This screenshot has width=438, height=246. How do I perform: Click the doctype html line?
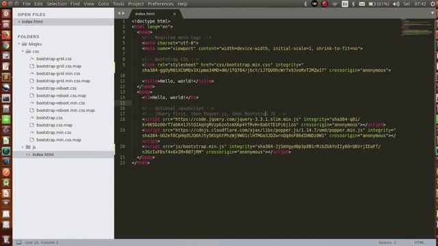(x=151, y=21)
